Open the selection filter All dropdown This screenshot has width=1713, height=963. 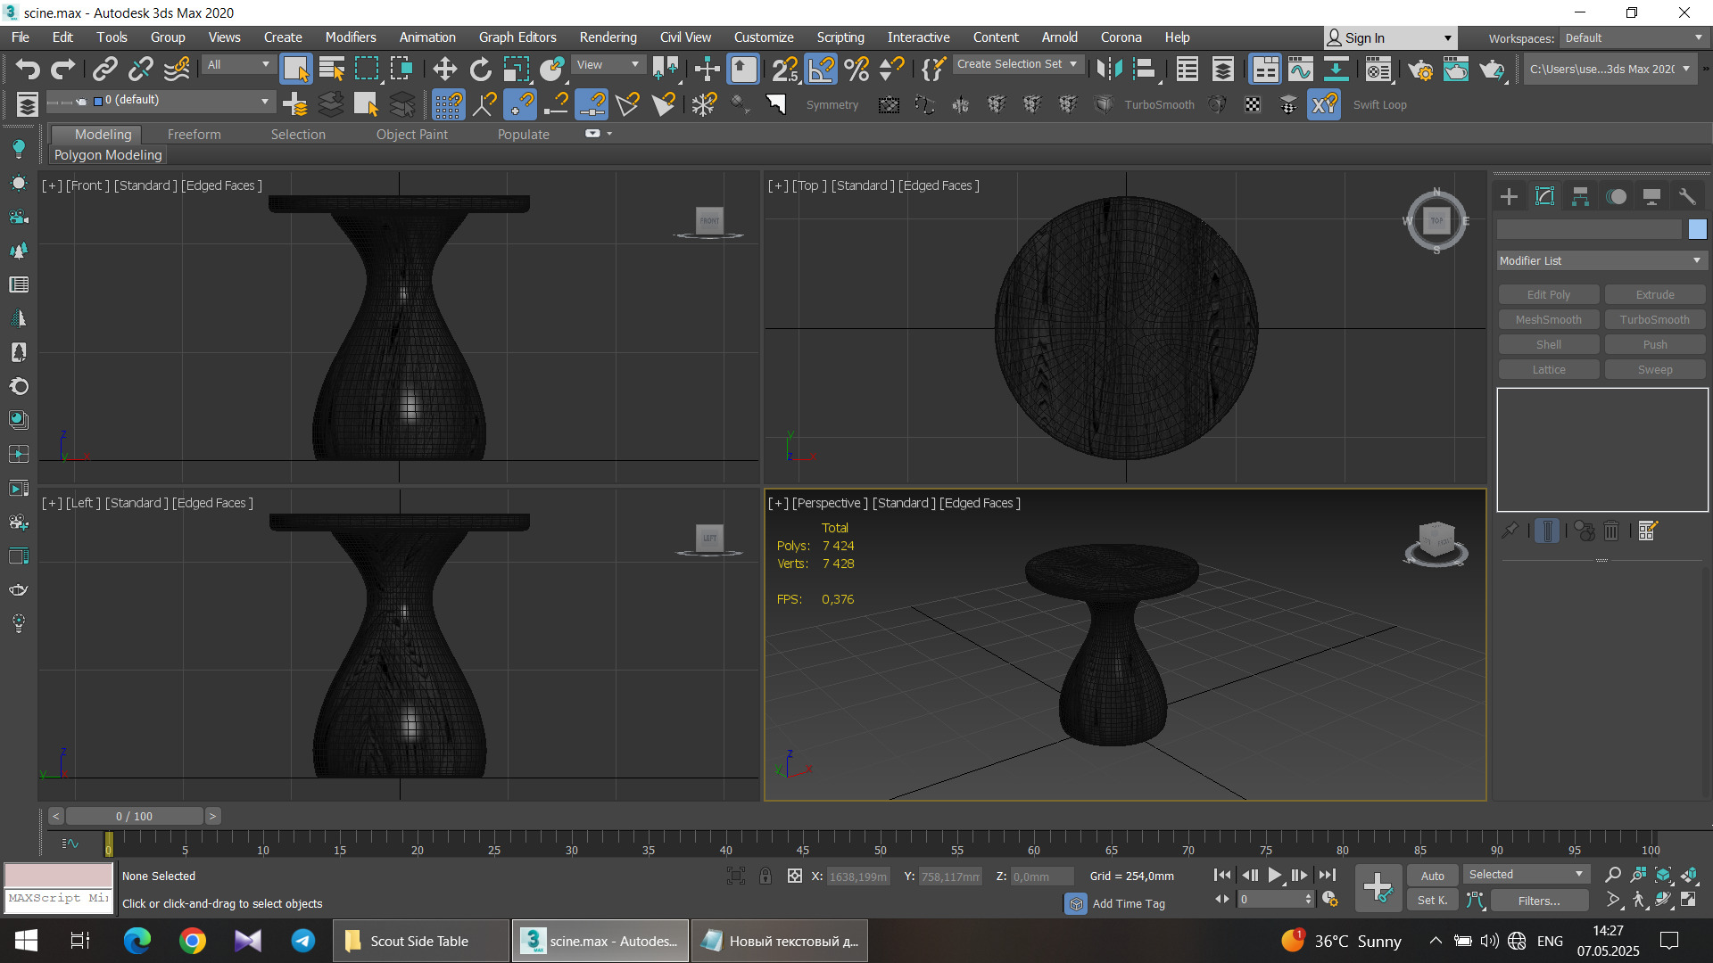pos(237,64)
